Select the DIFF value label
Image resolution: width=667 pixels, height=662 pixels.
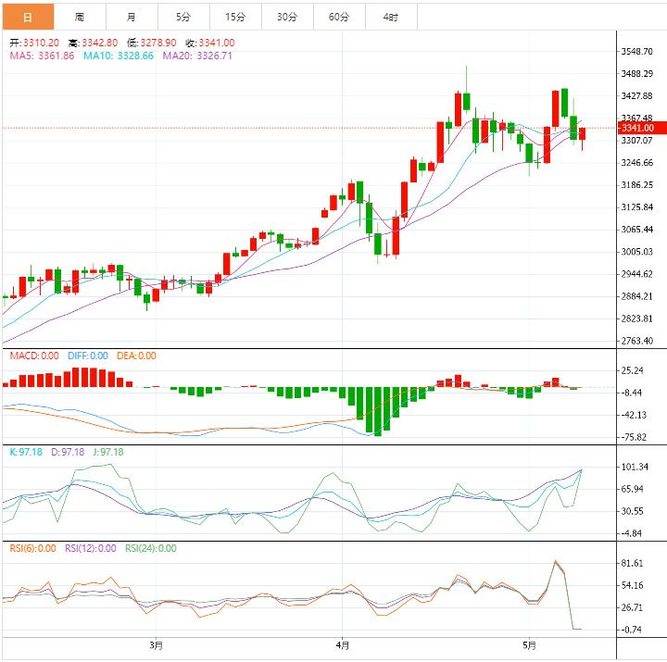86,356
